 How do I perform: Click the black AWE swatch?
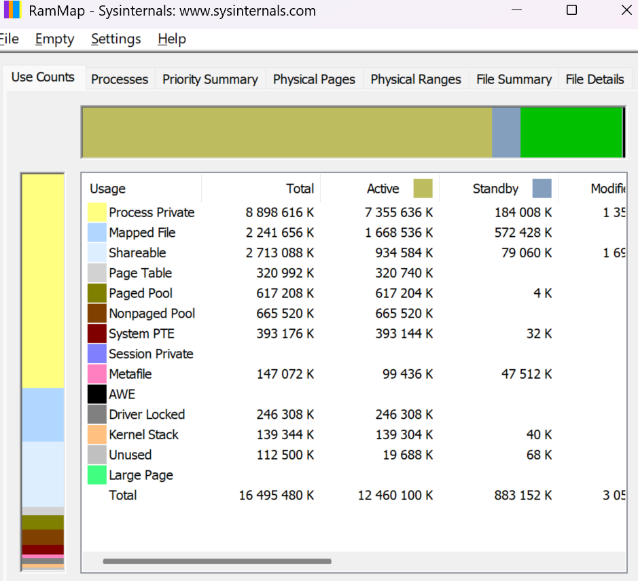[97, 394]
